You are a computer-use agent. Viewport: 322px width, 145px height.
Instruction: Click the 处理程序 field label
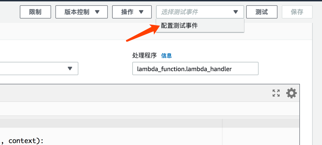[144, 55]
